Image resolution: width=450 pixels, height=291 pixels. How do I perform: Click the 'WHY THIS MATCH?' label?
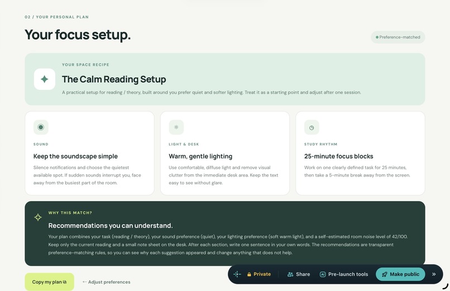point(70,213)
